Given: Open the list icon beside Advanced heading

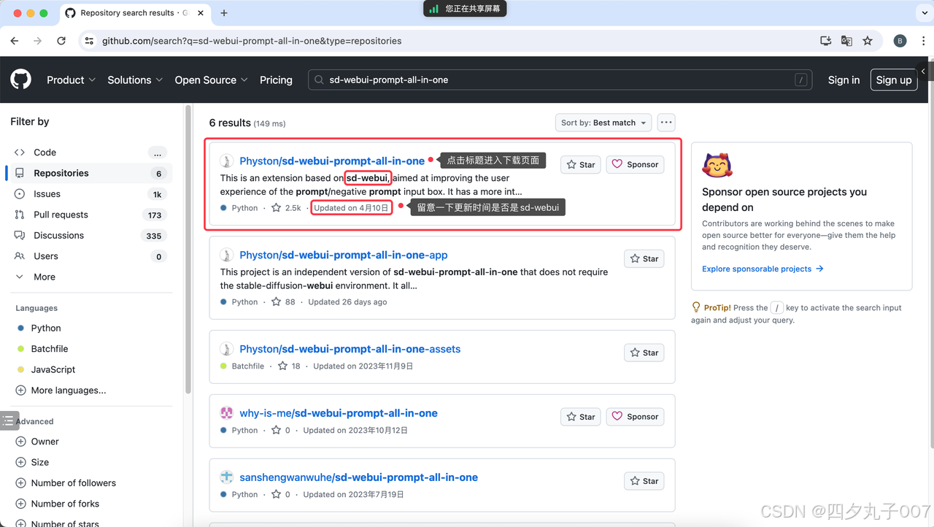Looking at the screenshot, I should [8, 420].
